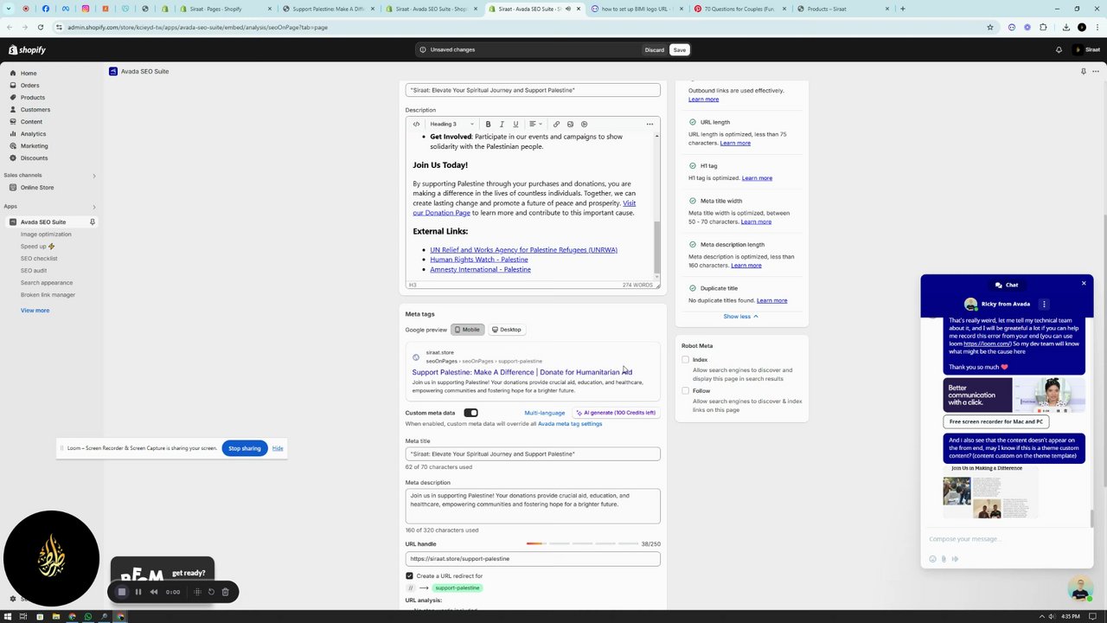This screenshot has height=623, width=1107.
Task: Stop the Loom recording
Action: 122,592
